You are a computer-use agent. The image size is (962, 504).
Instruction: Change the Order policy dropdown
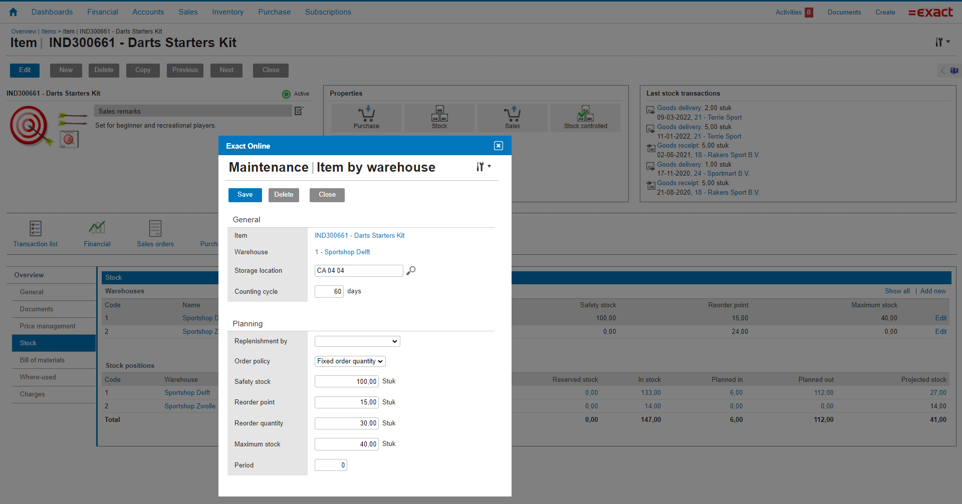pos(350,361)
